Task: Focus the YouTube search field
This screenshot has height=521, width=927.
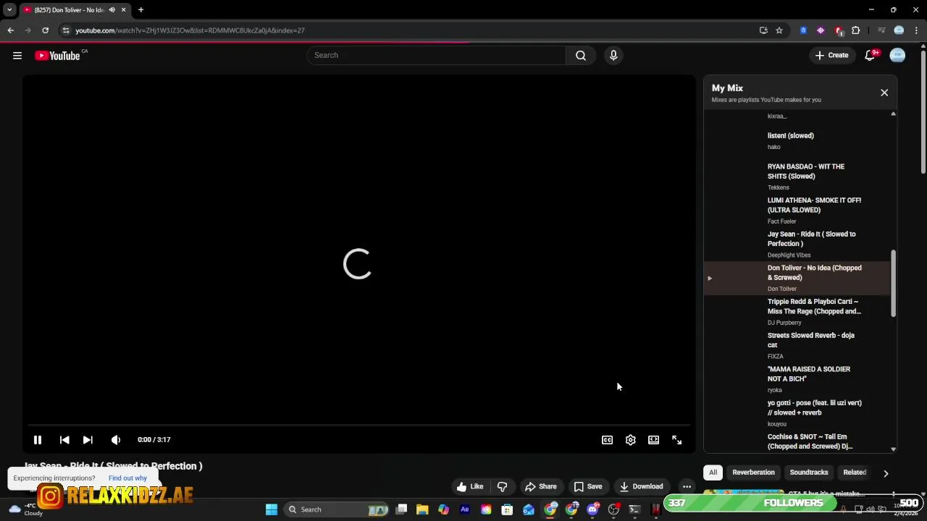Action: point(437,56)
